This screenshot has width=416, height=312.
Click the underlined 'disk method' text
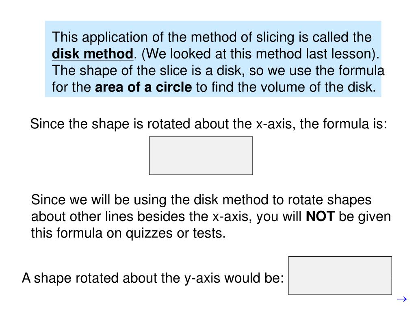tap(92, 54)
